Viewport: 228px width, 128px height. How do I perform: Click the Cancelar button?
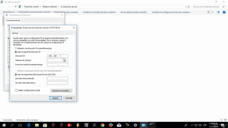(x=69, y=98)
